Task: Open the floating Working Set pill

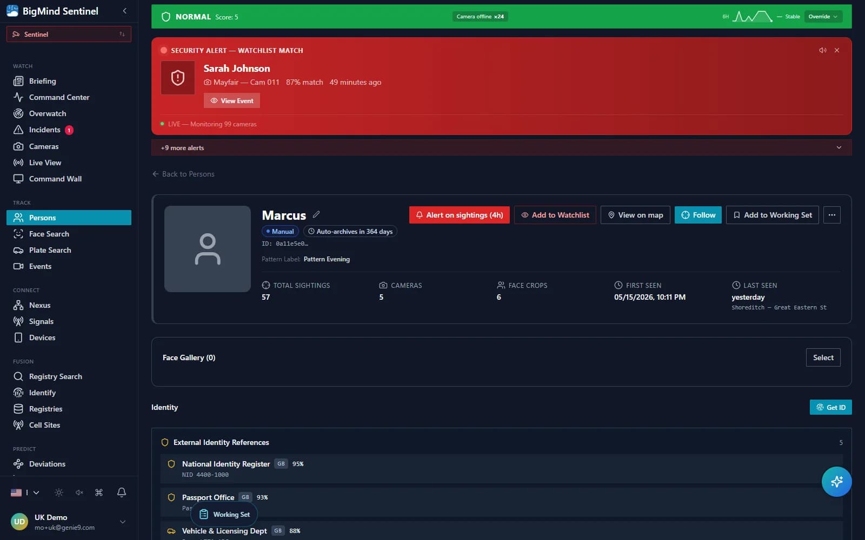Action: click(224, 515)
